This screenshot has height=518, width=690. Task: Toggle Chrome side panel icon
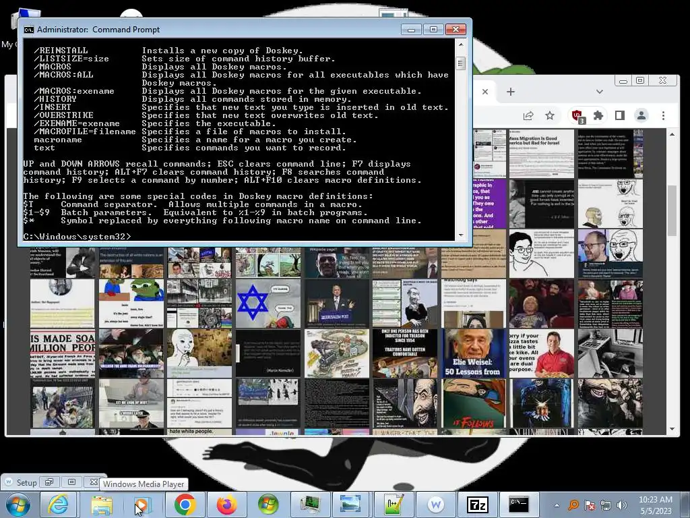point(620,116)
